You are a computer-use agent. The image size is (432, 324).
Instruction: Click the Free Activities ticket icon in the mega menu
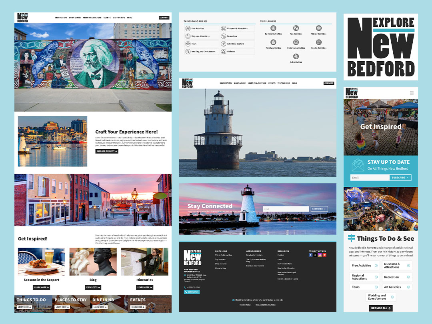(x=188, y=28)
